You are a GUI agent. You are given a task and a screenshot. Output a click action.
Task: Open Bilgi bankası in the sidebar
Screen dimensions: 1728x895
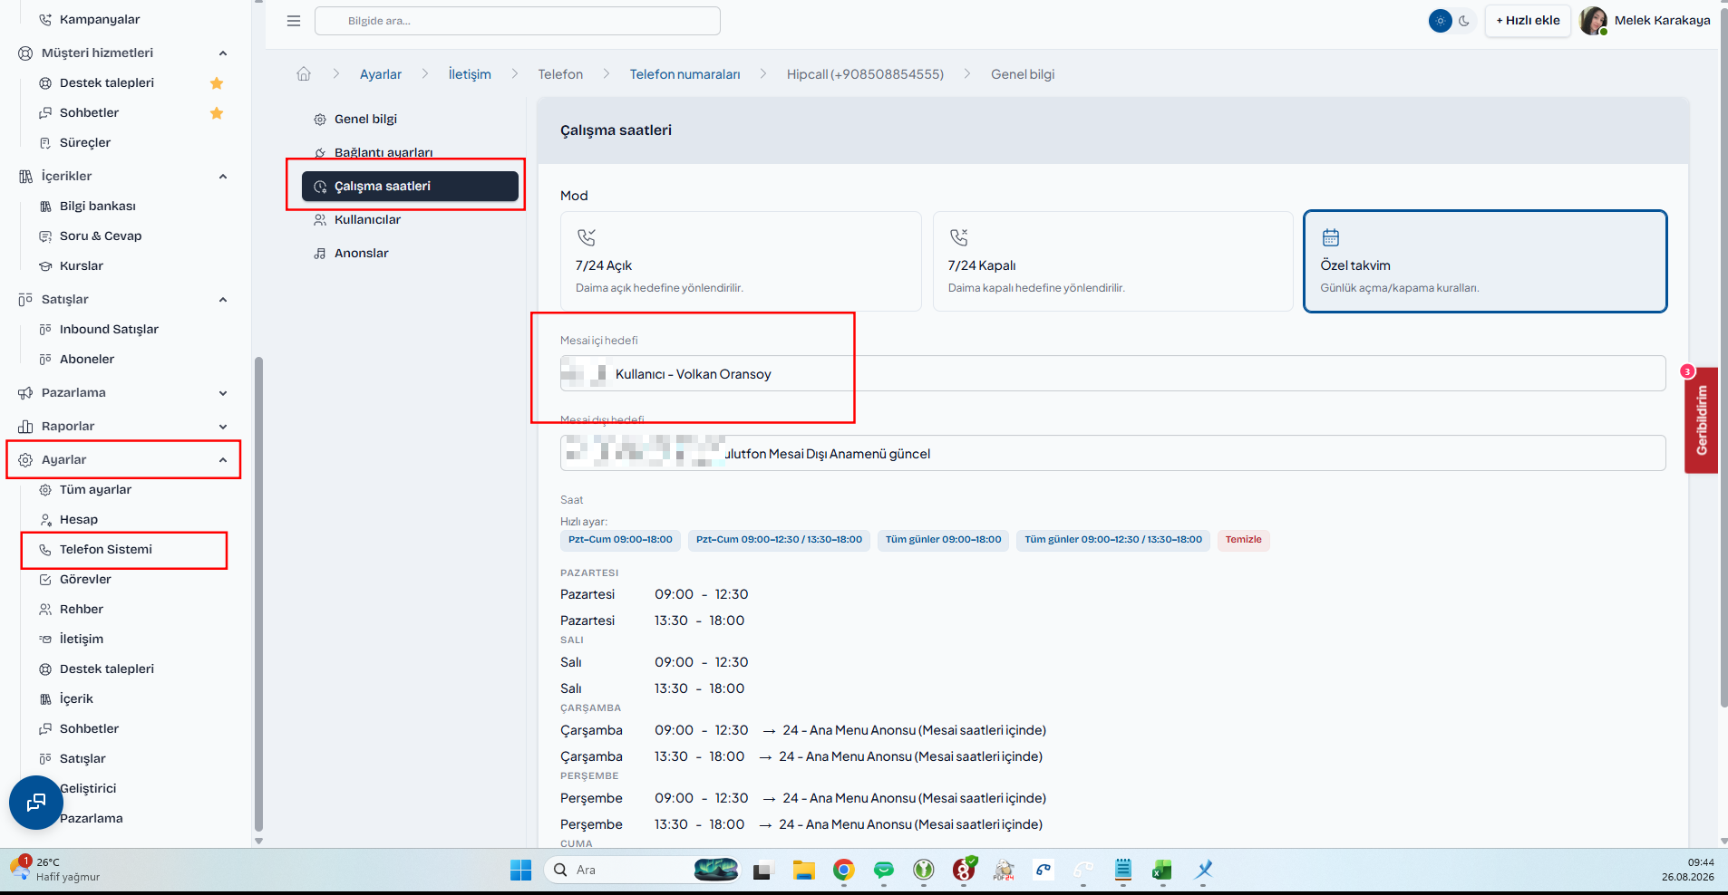(x=98, y=207)
